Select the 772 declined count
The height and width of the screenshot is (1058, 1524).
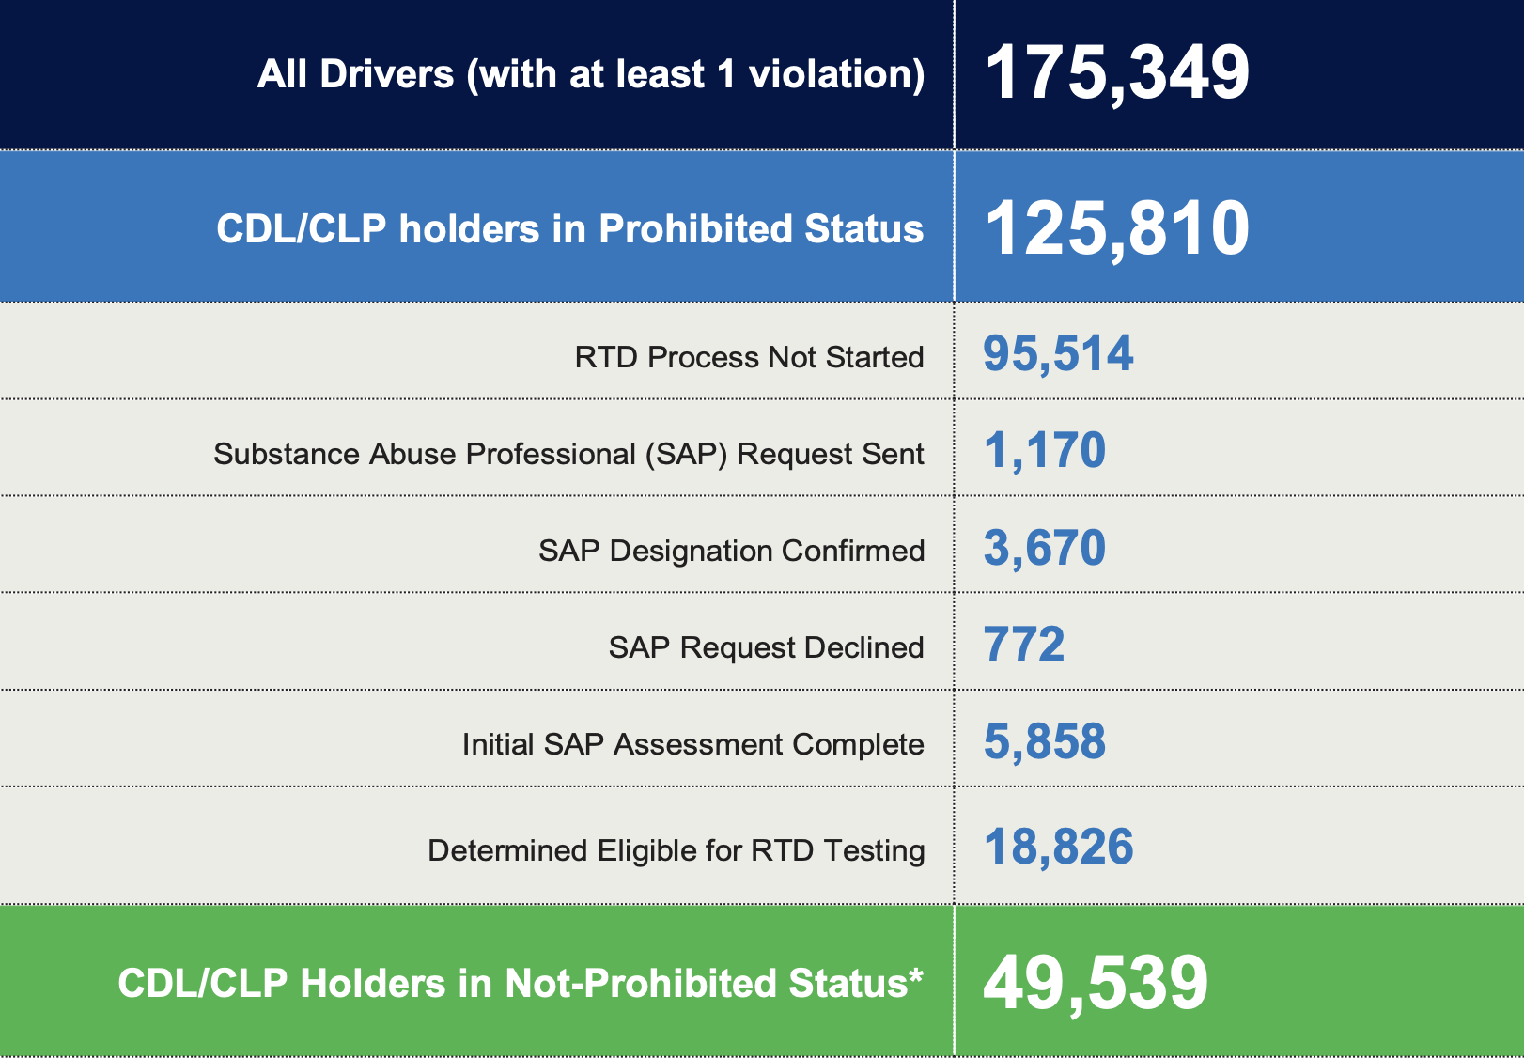click(x=1023, y=646)
